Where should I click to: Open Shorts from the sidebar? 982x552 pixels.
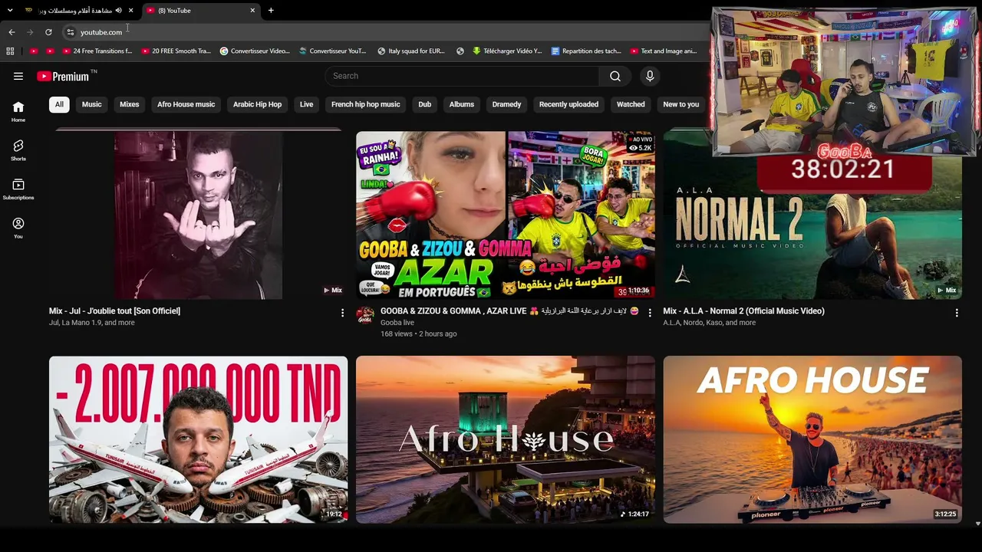pyautogui.click(x=18, y=150)
